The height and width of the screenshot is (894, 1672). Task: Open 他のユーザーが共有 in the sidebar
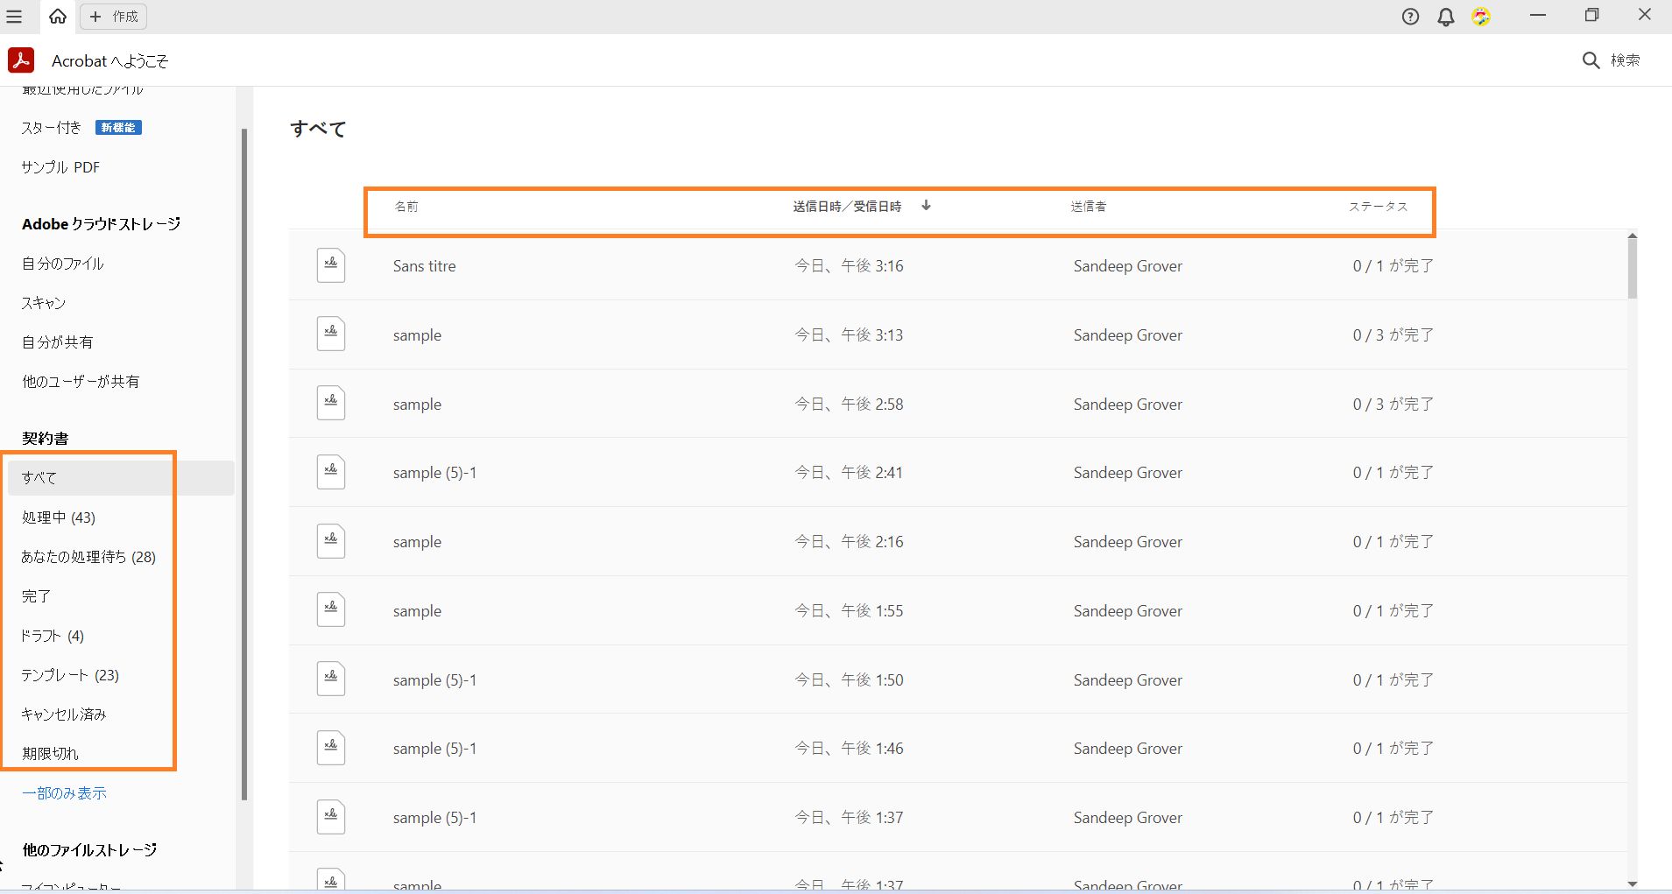[81, 382]
